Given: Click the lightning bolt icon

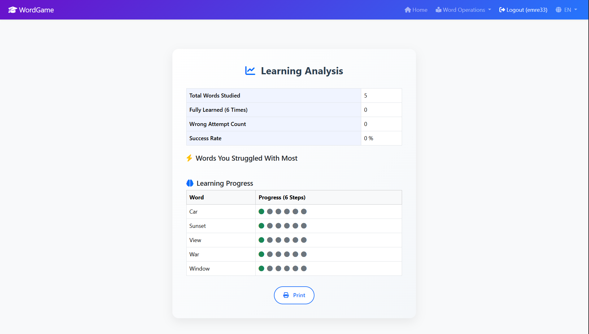Looking at the screenshot, I should (x=189, y=158).
